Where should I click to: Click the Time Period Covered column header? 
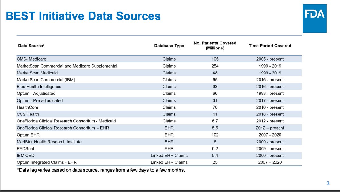click(270, 46)
